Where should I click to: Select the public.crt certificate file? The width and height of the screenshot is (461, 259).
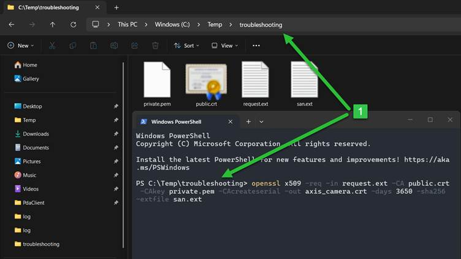(206, 84)
